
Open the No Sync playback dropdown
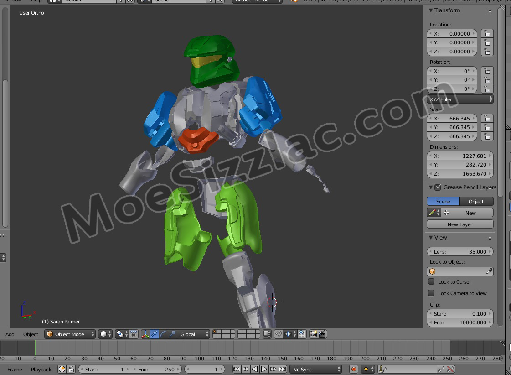(x=316, y=369)
